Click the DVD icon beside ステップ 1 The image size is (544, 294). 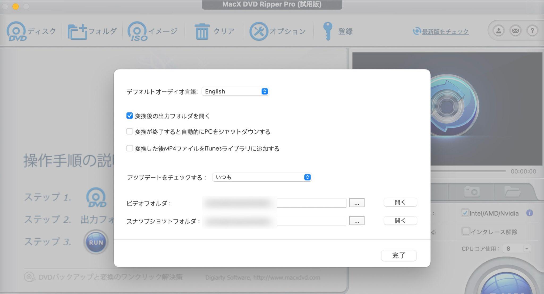pos(96,198)
